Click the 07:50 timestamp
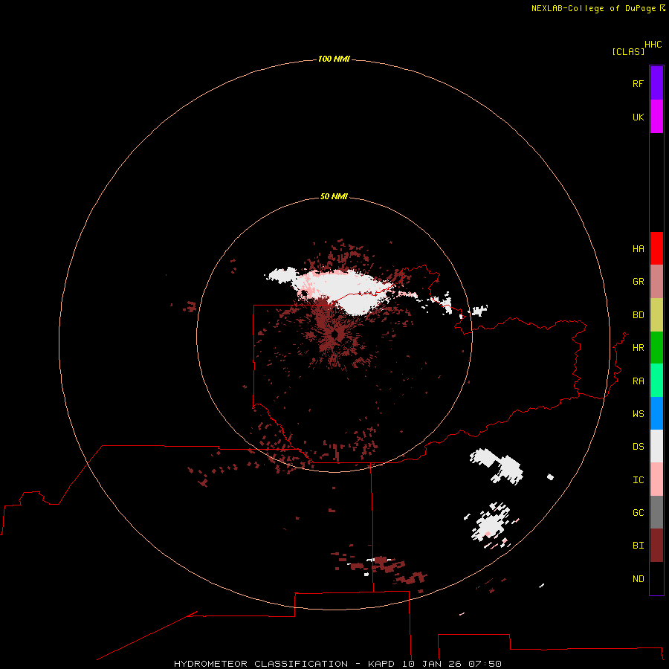669x669 pixels. pos(485,664)
